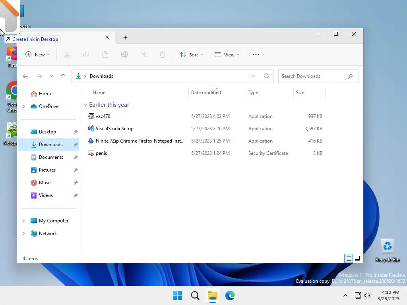Click the Security Certificate type cell

[x=268, y=153]
